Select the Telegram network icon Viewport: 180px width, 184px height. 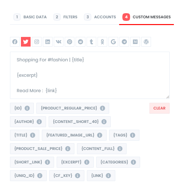124,42
